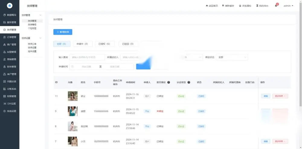The width and height of the screenshot is (302, 149).
Task: Collapse the 技师设置 submenu group chevron
Action: [40, 38]
